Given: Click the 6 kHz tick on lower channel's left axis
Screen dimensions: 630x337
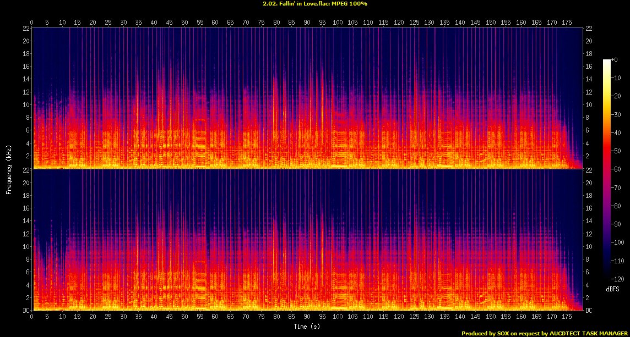Looking at the screenshot, I should 26,272.
